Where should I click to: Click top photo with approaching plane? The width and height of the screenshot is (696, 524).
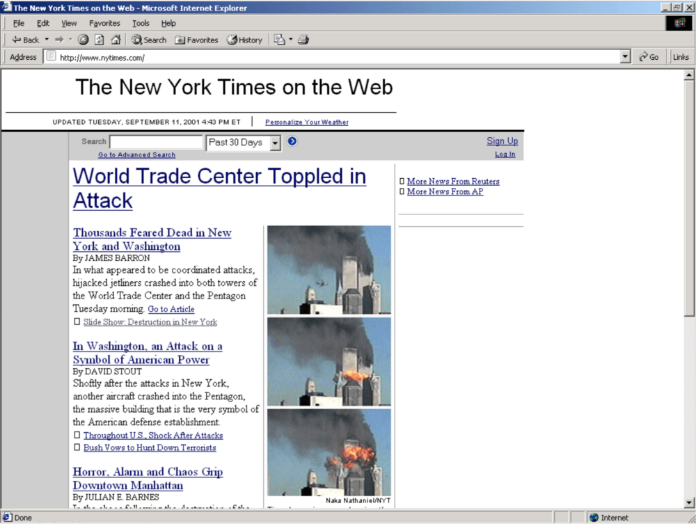coord(329,270)
